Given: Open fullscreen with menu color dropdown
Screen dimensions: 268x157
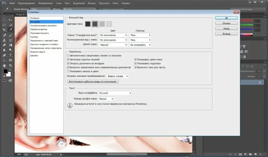Looking at the screenshot, I should 113,40.
